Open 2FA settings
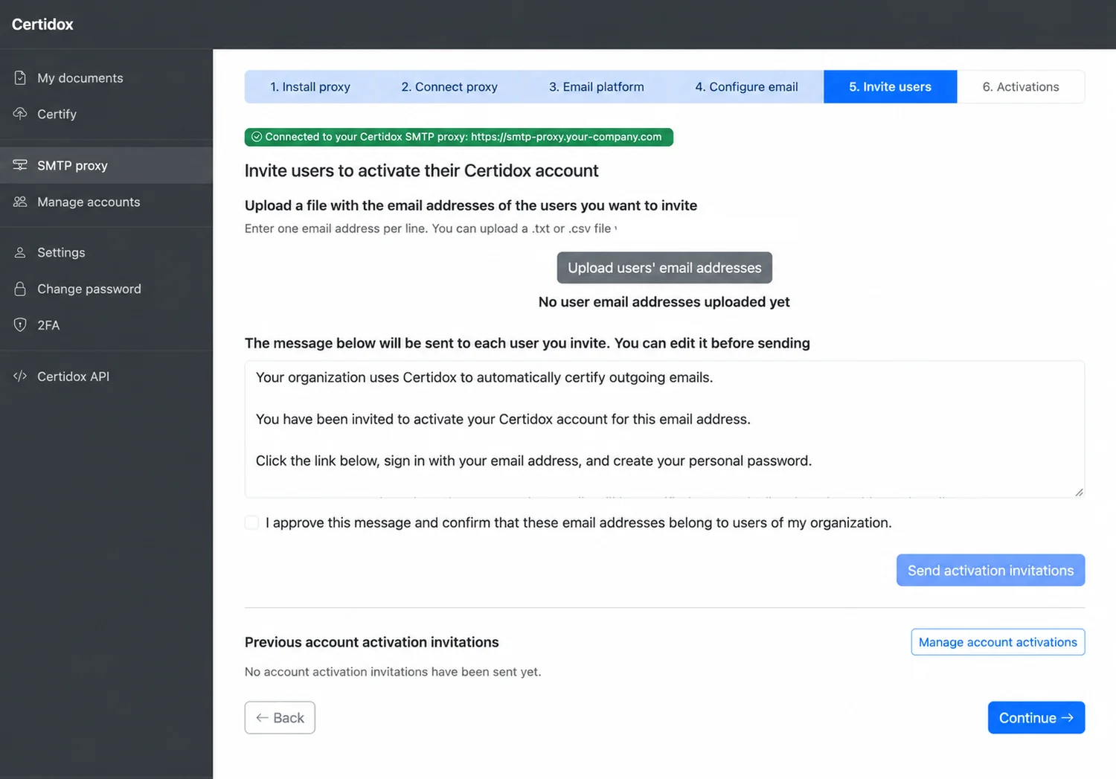 click(106, 325)
